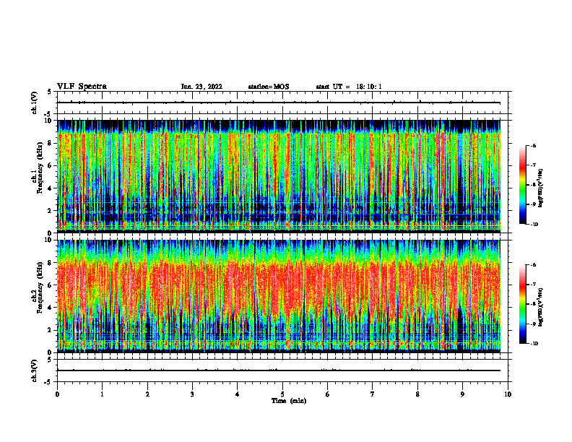
Task: Click the date "Jan. 23, 2022" in header
Action: [x=201, y=87]
